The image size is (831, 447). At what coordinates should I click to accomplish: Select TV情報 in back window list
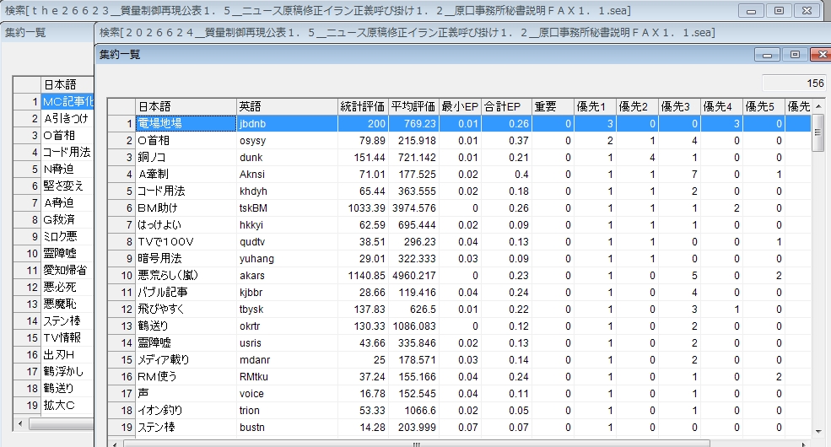[x=67, y=337]
